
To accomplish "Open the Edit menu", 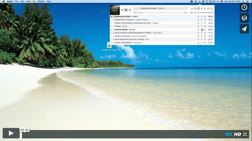I will [22, 2].
